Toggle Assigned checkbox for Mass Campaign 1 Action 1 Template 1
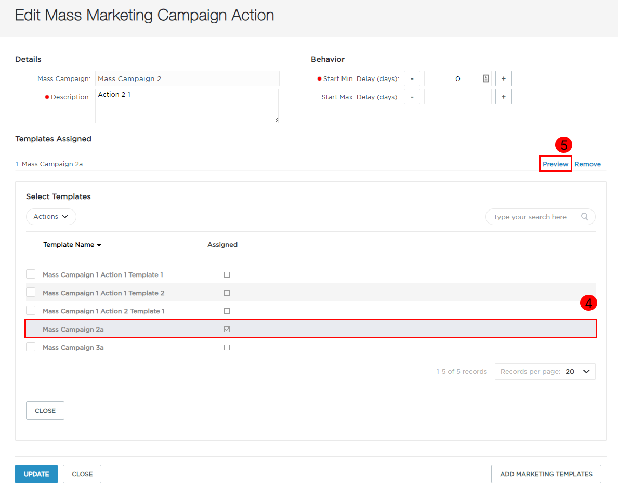This screenshot has height=499, width=618. pos(227,275)
